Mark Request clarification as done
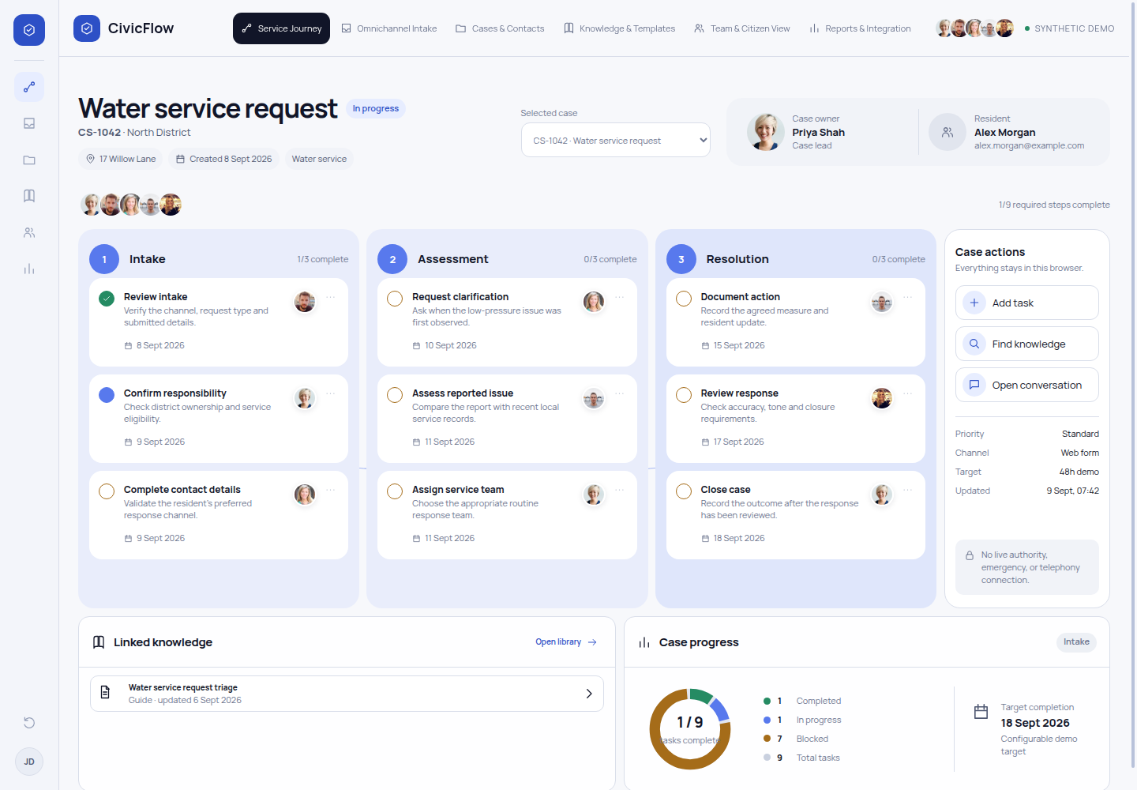Screen dimensions: 1137x790 [395, 299]
